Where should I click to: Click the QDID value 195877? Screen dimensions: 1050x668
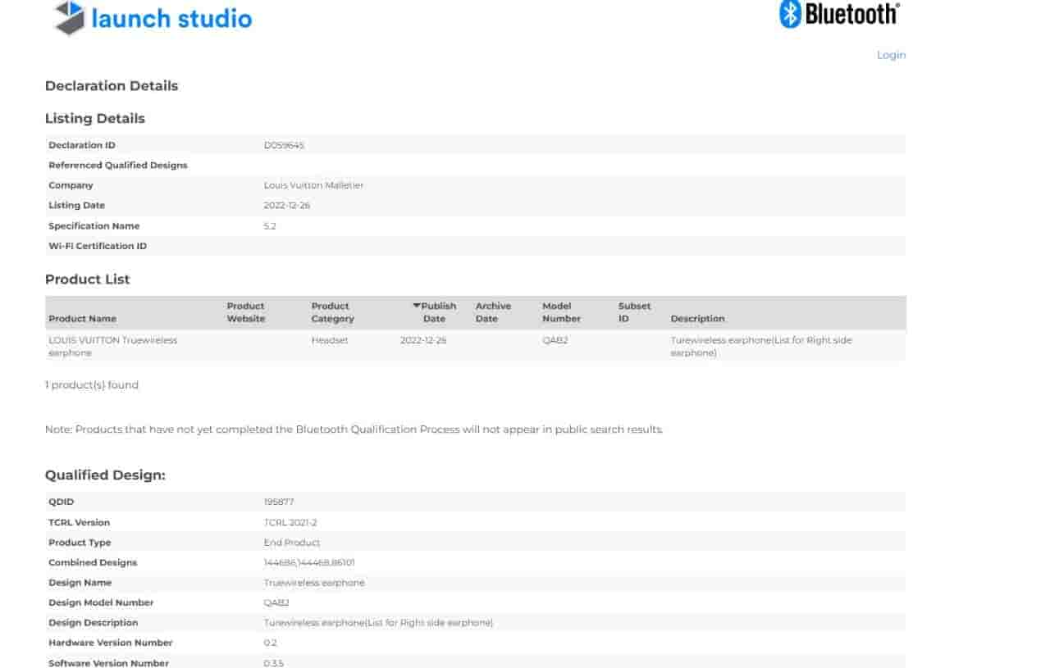click(279, 502)
